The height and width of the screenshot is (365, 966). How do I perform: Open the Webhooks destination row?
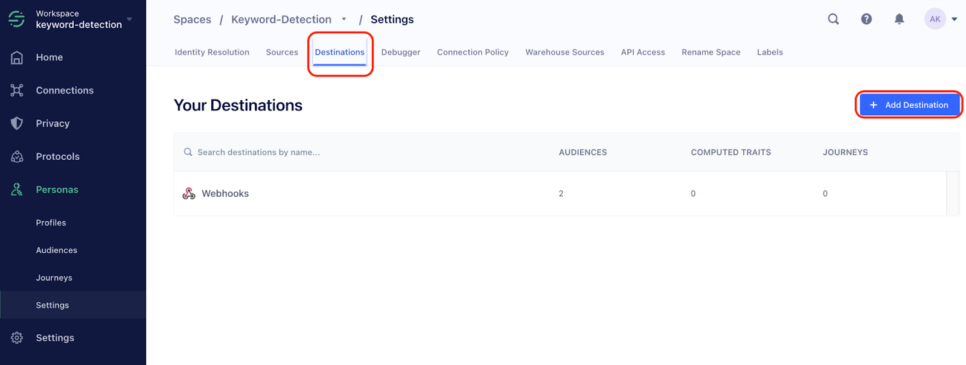(x=560, y=194)
